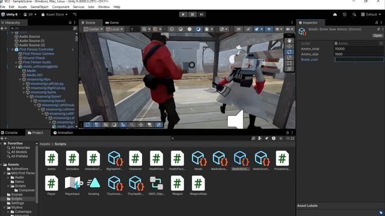385x216 pixels.
Task: Select the Character script asset
Action: 135,160
